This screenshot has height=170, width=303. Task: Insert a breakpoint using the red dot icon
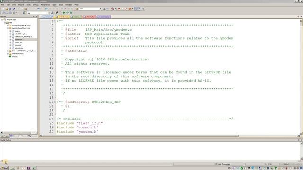point(119,8)
